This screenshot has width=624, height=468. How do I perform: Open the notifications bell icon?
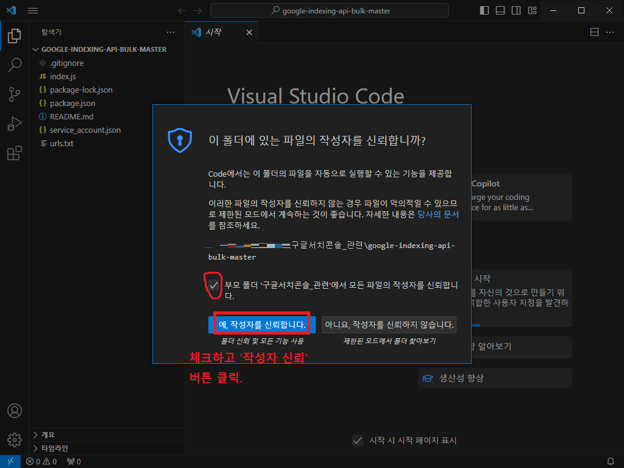click(x=611, y=461)
